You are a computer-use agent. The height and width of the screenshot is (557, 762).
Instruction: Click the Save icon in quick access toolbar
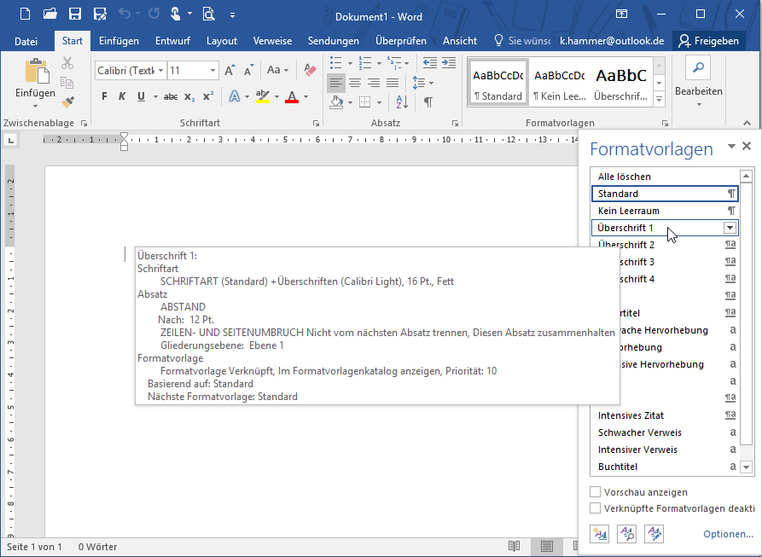pyautogui.click(x=74, y=14)
